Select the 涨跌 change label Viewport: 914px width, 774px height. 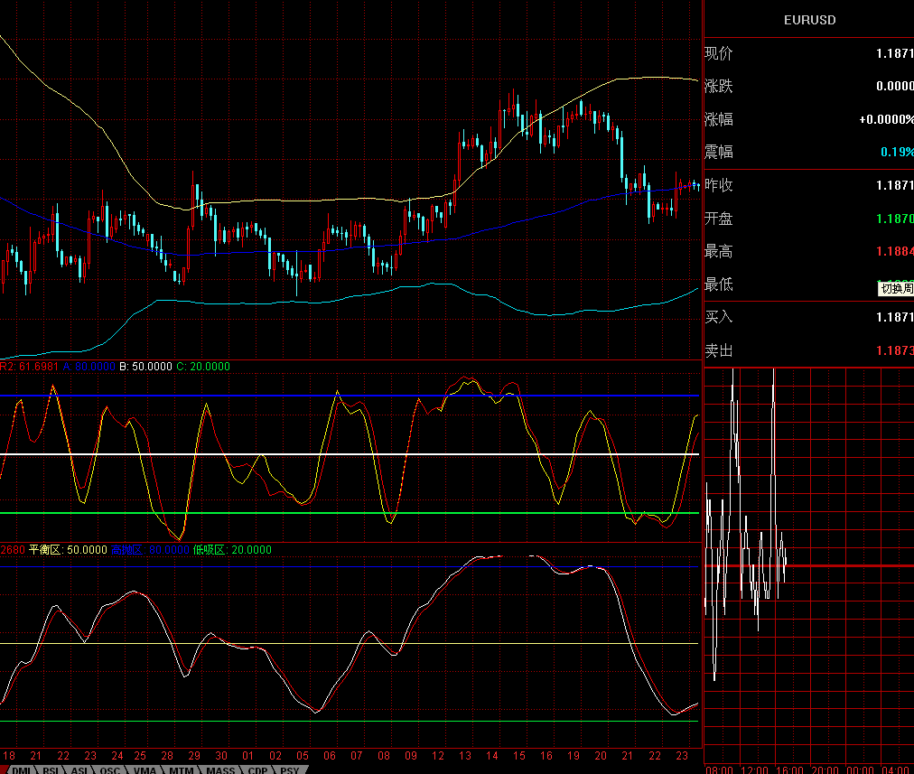click(718, 87)
